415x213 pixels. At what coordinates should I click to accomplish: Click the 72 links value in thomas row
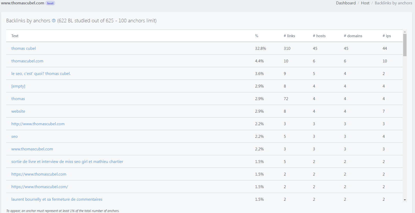(286, 99)
